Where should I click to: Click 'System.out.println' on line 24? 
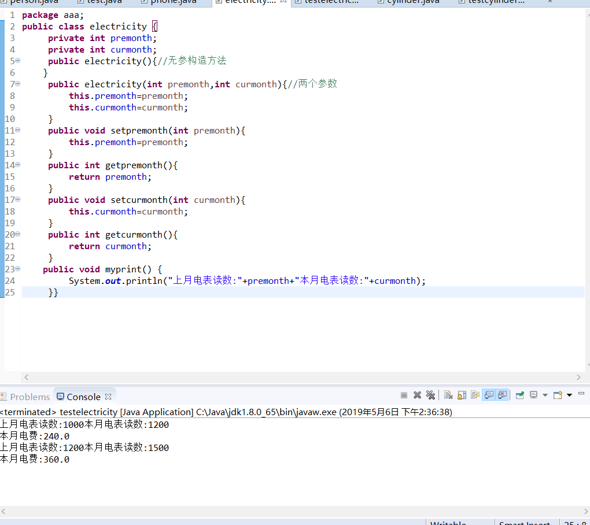click(116, 281)
